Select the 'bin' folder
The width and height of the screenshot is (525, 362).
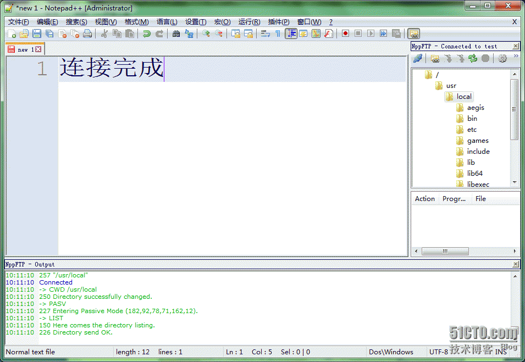click(x=472, y=119)
